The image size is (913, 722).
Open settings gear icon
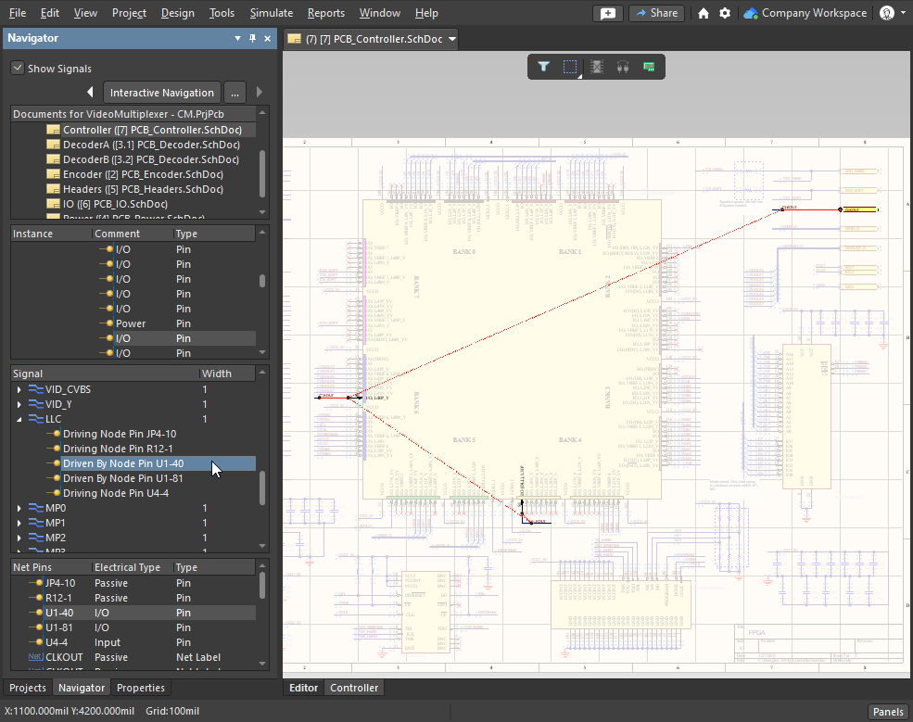[x=725, y=14]
